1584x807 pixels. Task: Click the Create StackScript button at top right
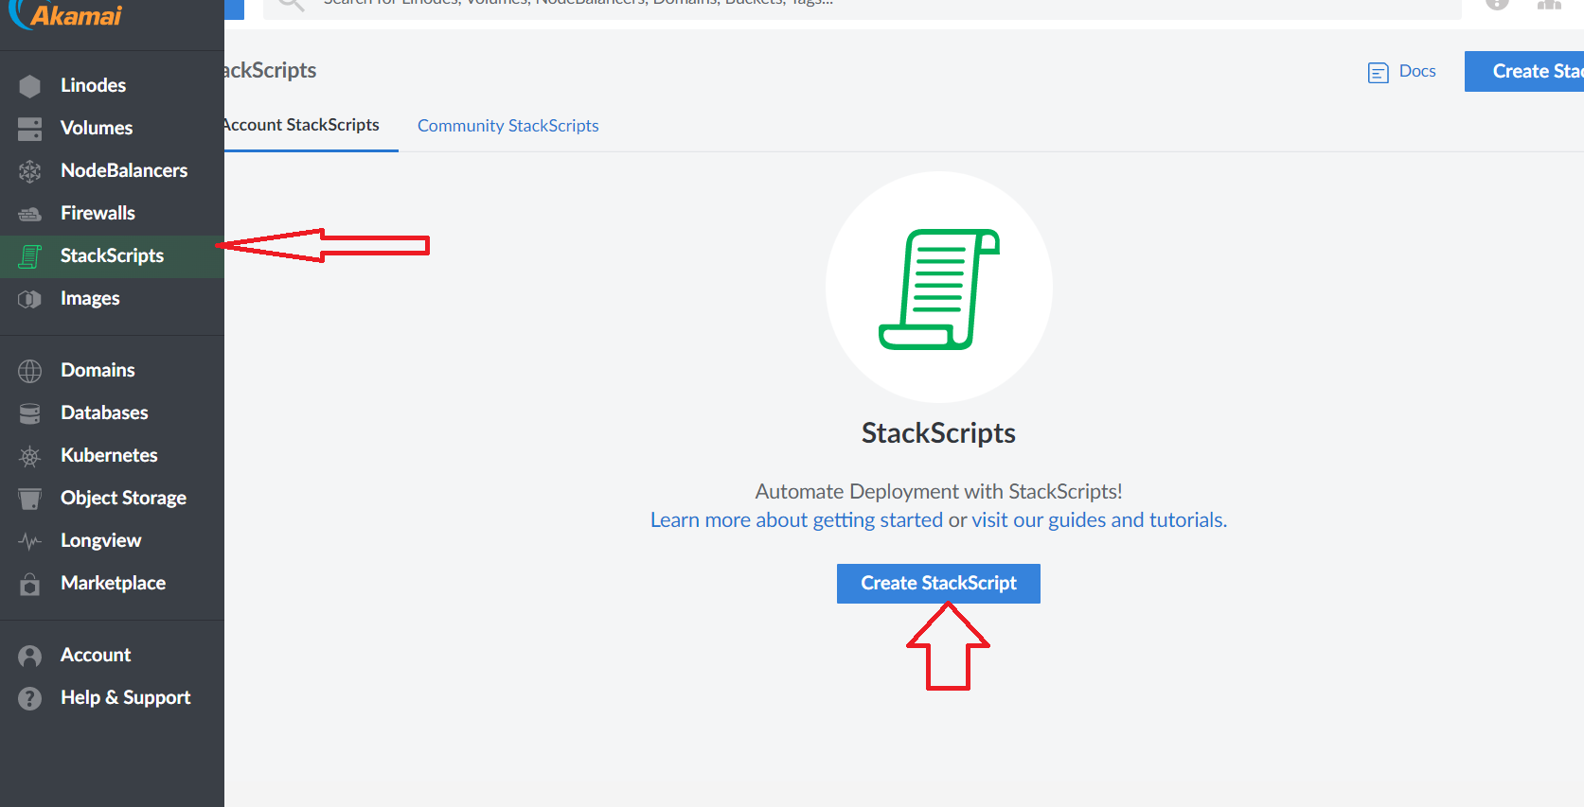point(1524,72)
